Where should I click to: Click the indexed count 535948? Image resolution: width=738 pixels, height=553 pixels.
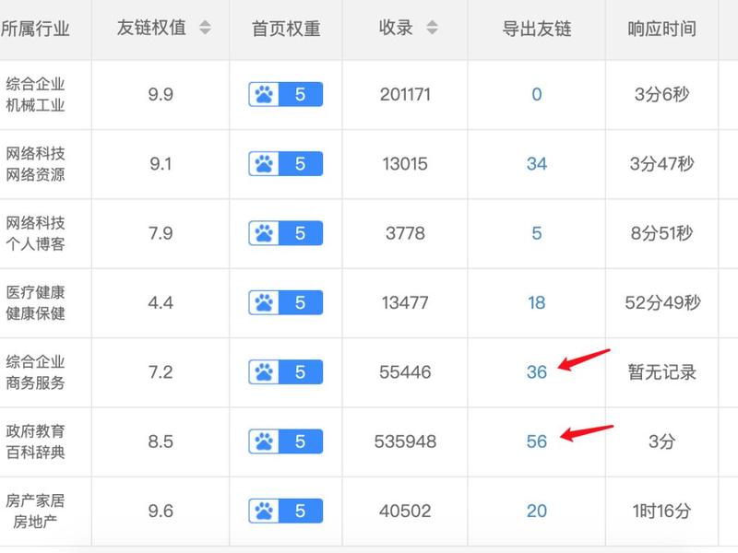tap(405, 441)
